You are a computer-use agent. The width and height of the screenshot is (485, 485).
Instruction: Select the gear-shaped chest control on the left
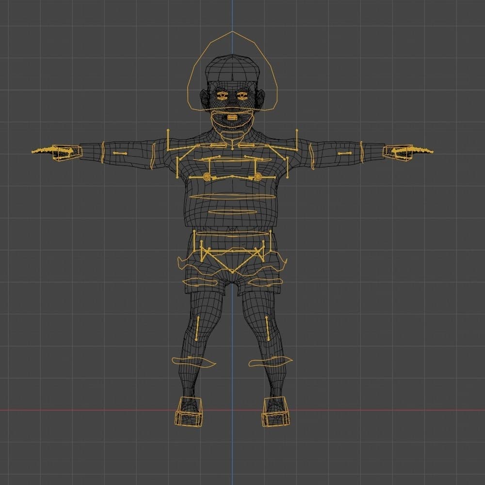pos(207,177)
